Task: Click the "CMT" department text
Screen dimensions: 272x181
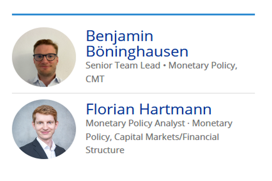Action: pyautogui.click(x=95, y=79)
